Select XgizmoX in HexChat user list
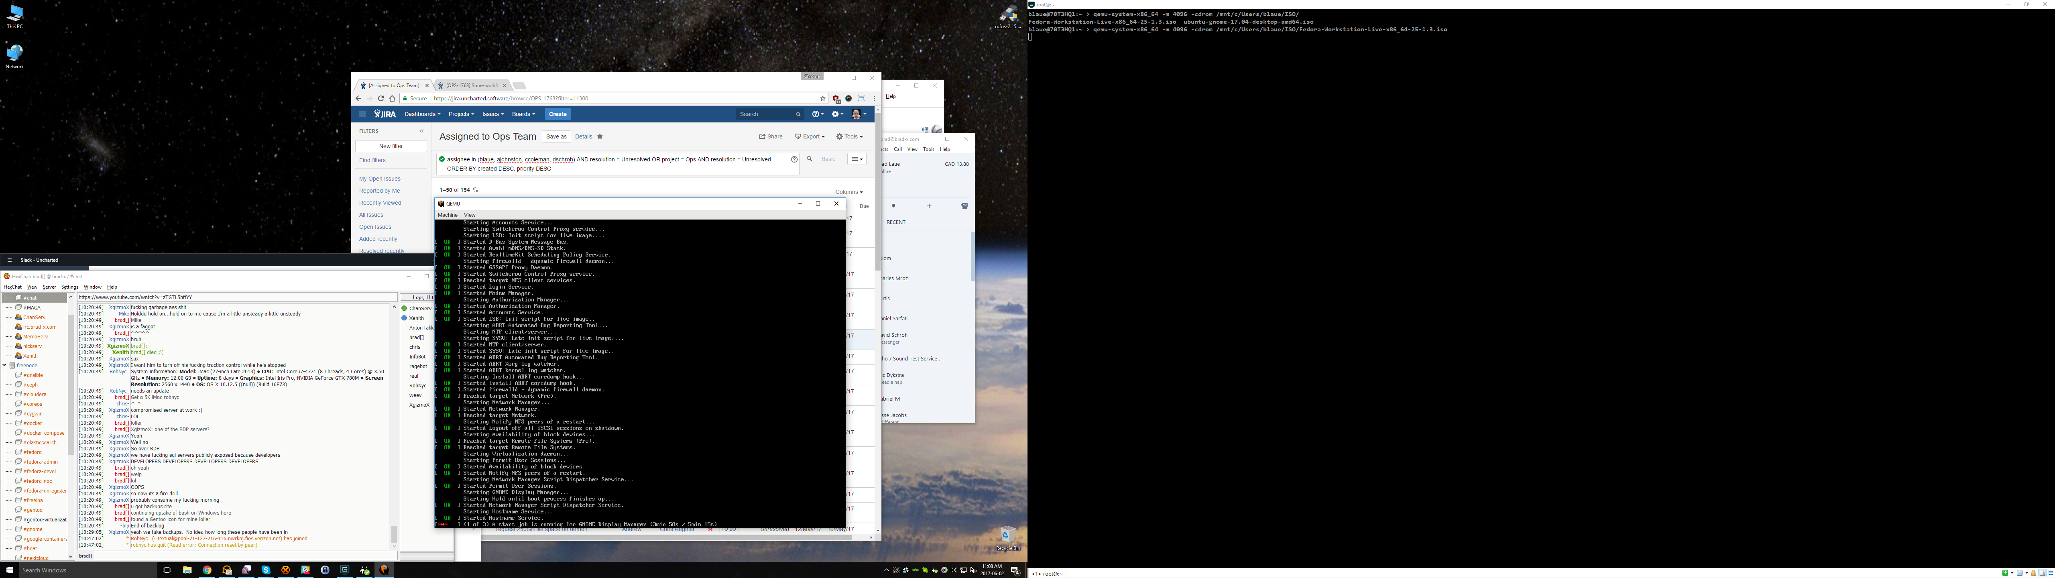Viewport: 2055px width, 578px height. pyautogui.click(x=419, y=405)
